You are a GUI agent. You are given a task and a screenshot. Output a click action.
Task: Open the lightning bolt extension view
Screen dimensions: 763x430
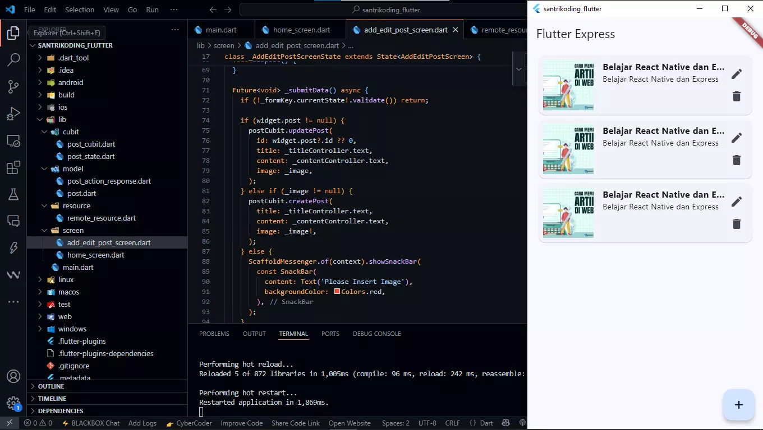click(13, 248)
